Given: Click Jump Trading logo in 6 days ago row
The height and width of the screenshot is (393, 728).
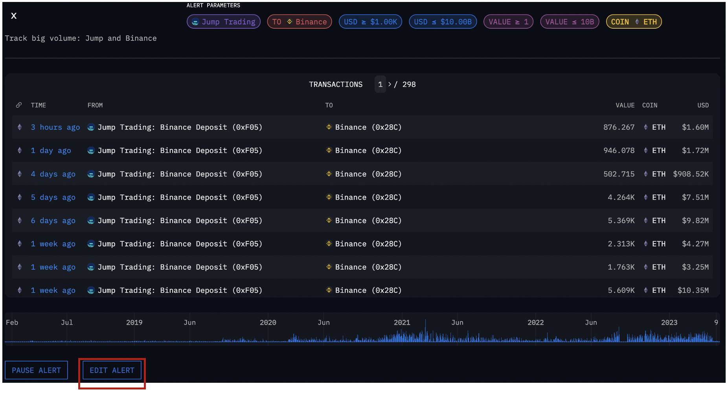Looking at the screenshot, I should [91, 220].
